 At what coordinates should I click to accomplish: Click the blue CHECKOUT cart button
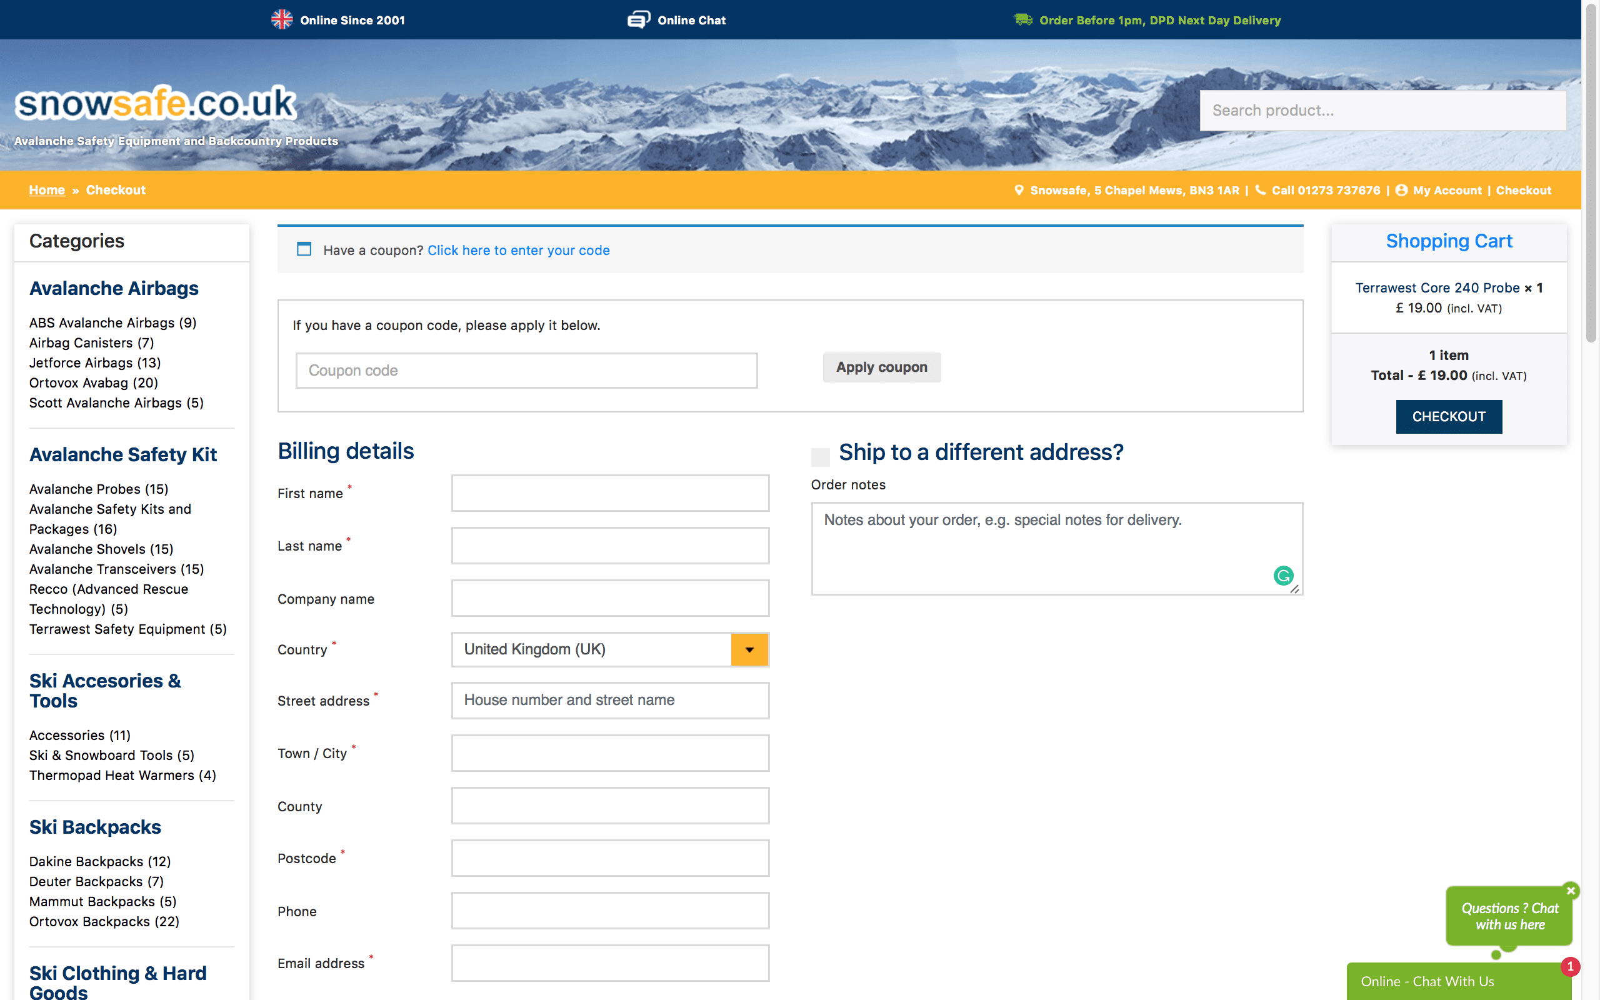point(1449,417)
